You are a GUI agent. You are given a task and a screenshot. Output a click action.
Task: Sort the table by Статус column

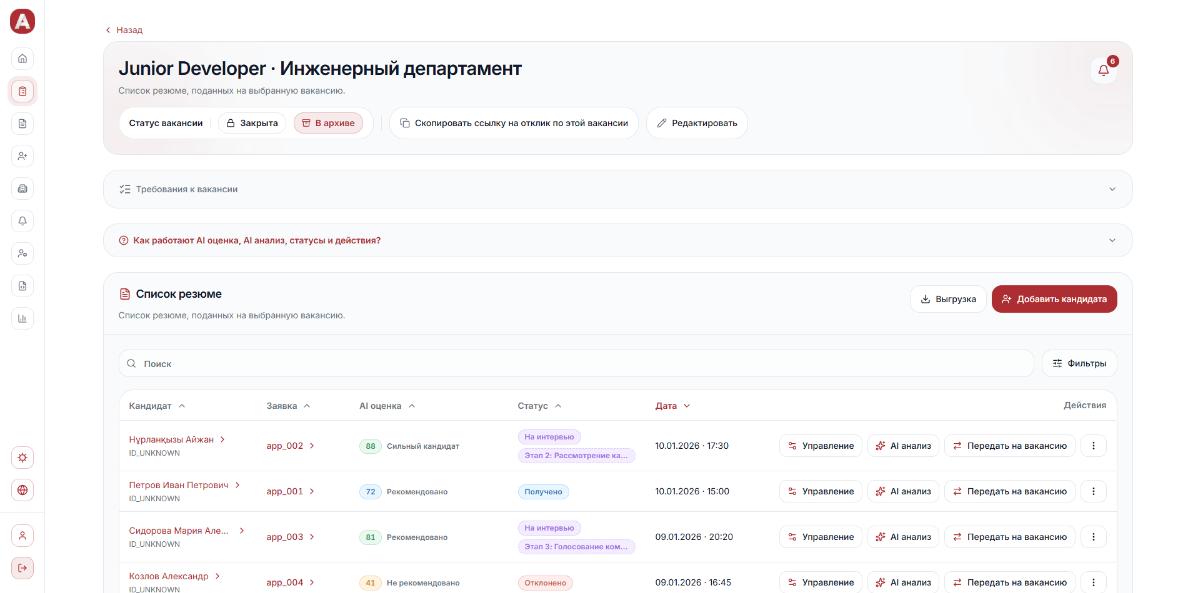tap(539, 406)
